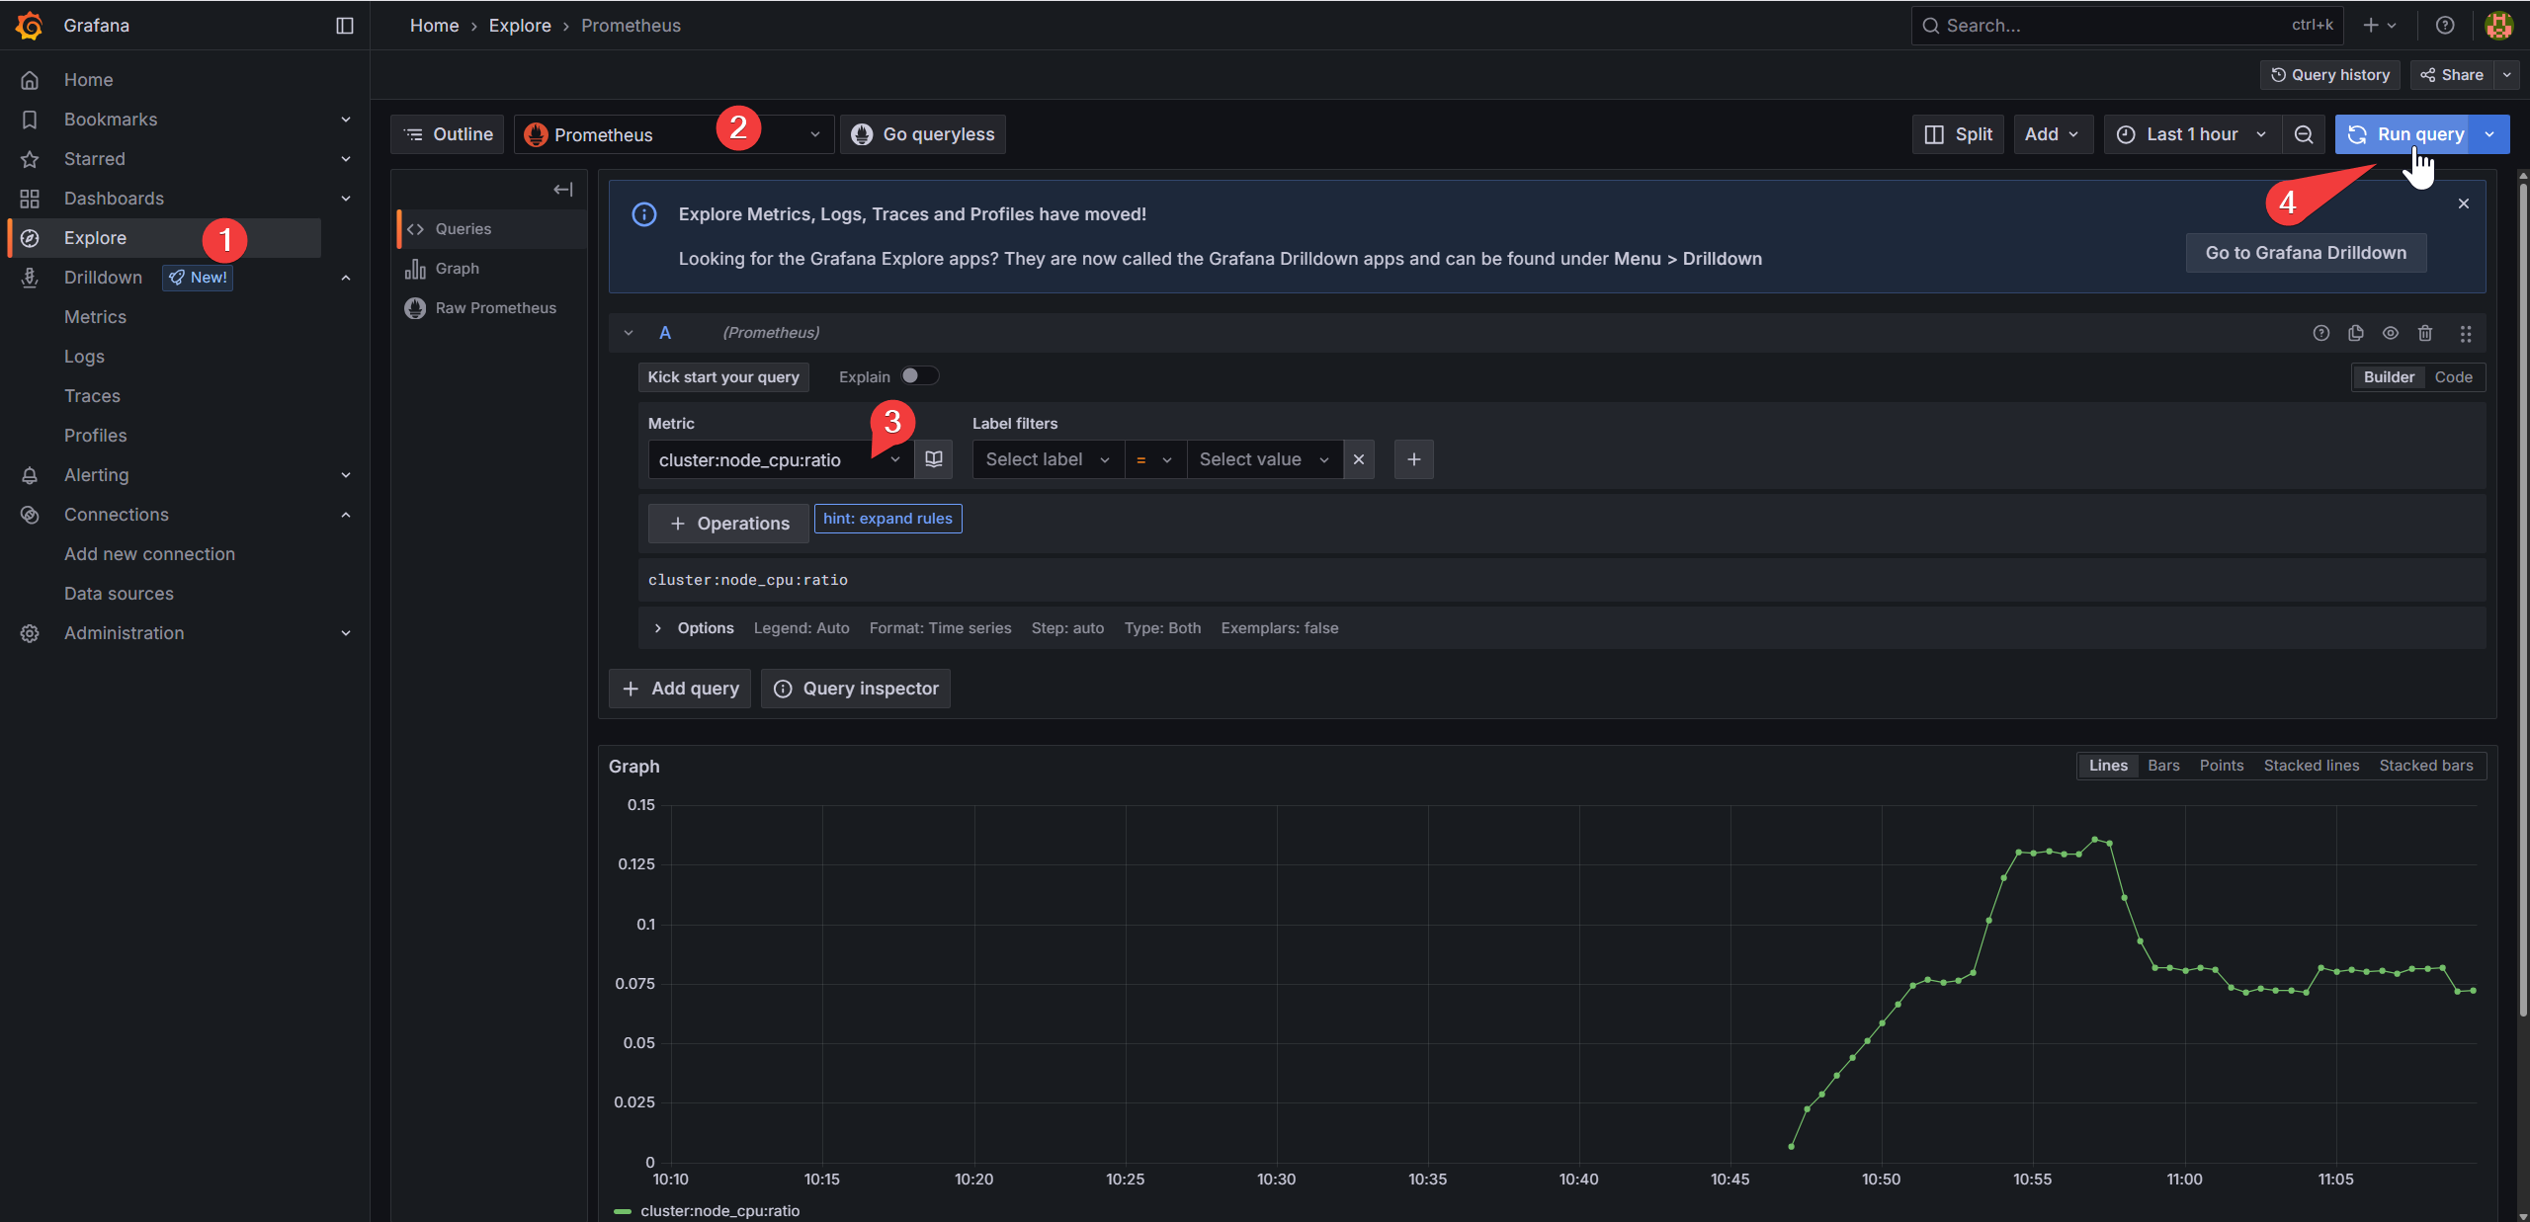Open the Select value dropdown
Screen dimensions: 2530x1222
pos(1264,459)
